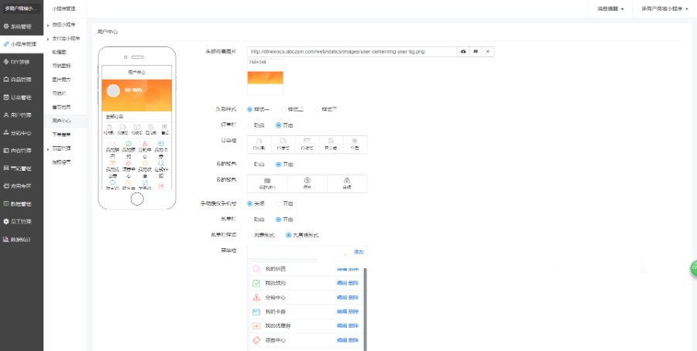Click the 我的卡券 card icon in list
This screenshot has width=697, height=351.
[256, 312]
